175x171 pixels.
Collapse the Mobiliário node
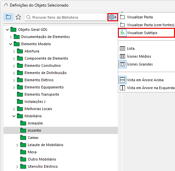point(14,116)
